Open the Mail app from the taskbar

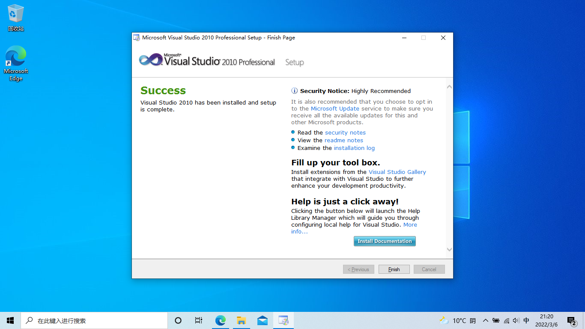click(262, 320)
